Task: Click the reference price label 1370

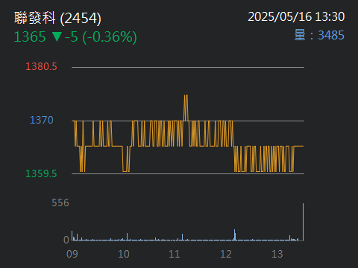Action: [42, 120]
